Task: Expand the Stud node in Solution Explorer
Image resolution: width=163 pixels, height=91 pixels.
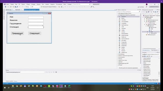Action: point(147,32)
